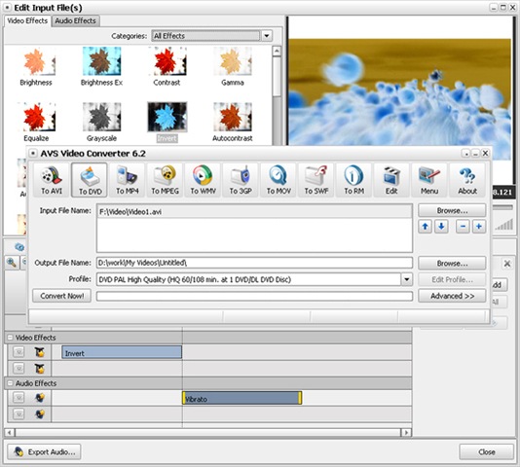The height and width of the screenshot is (467, 520).
Task: Toggle visibility of second video effects track
Action: pos(19,368)
